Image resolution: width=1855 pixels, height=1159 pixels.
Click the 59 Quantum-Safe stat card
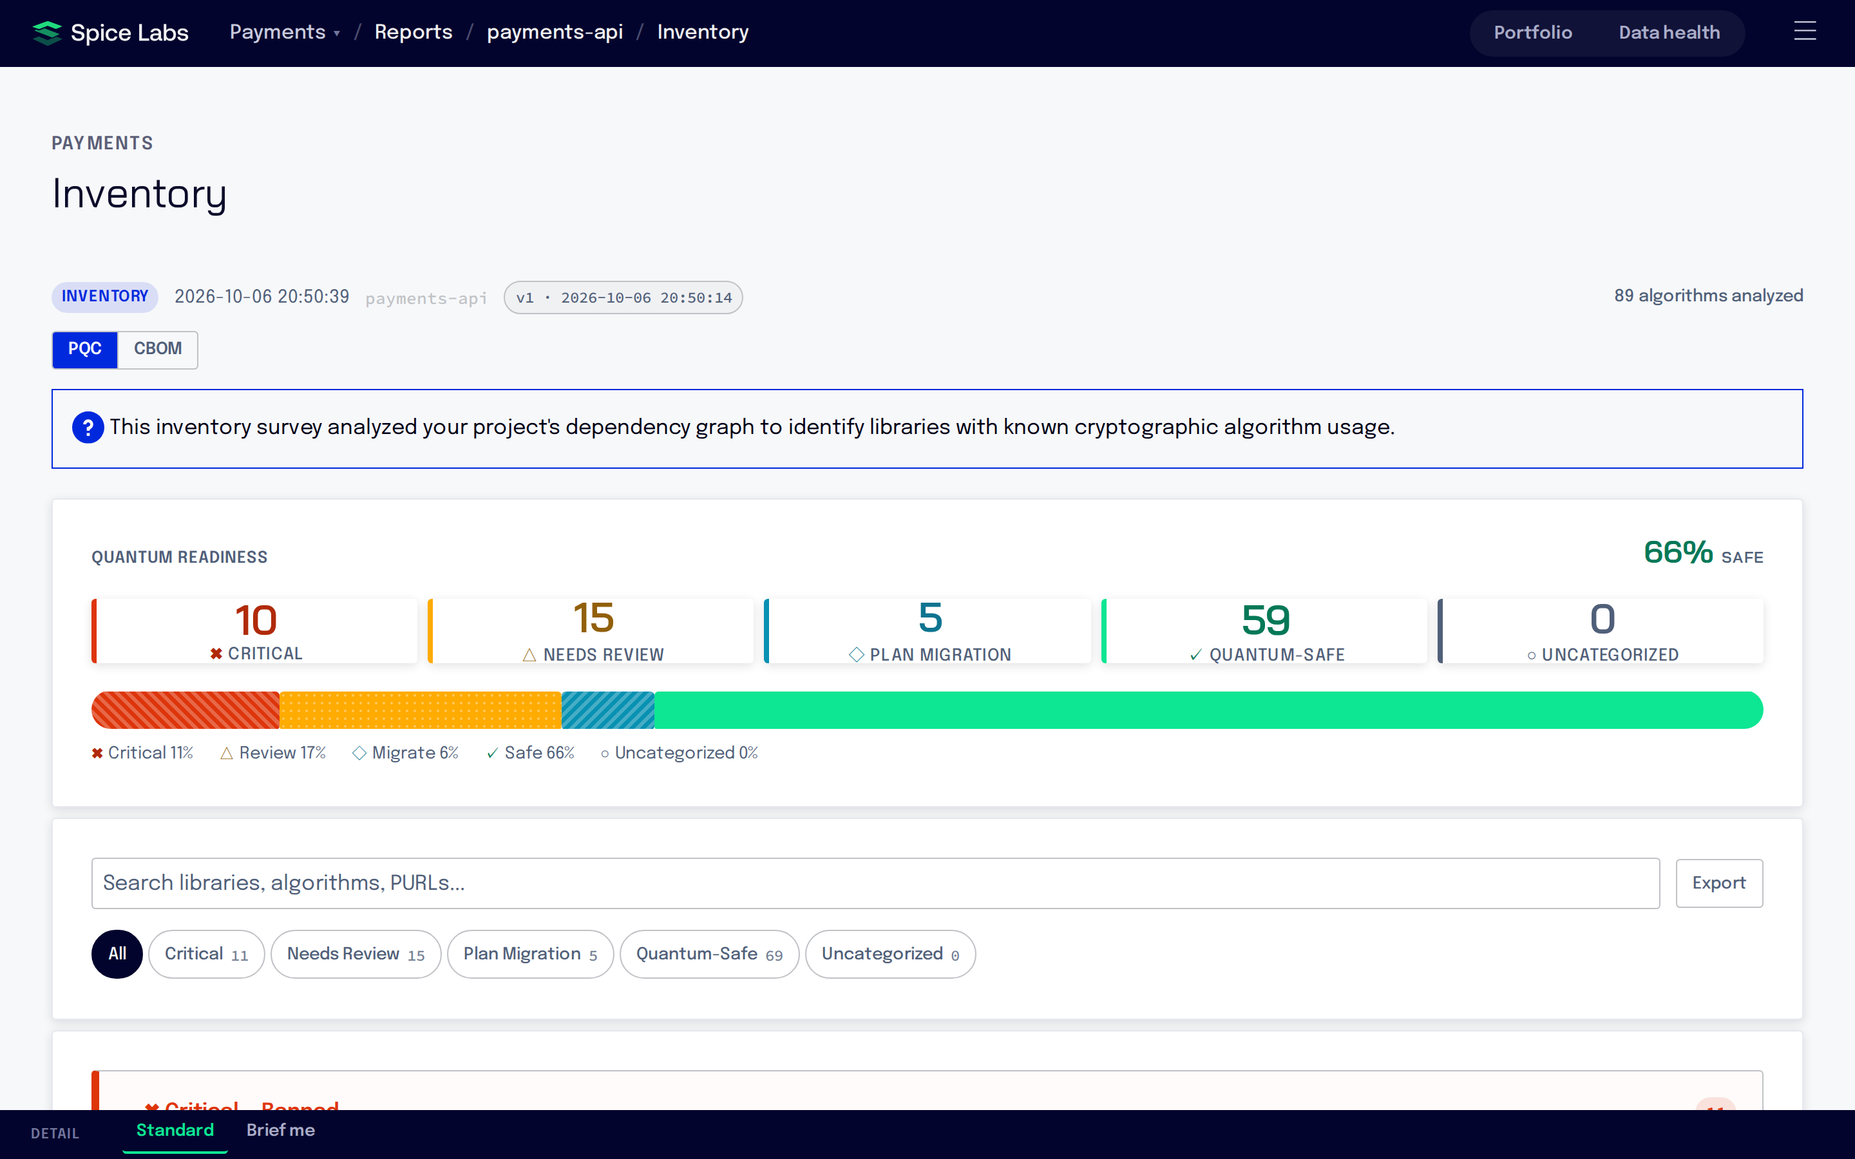(x=1264, y=631)
